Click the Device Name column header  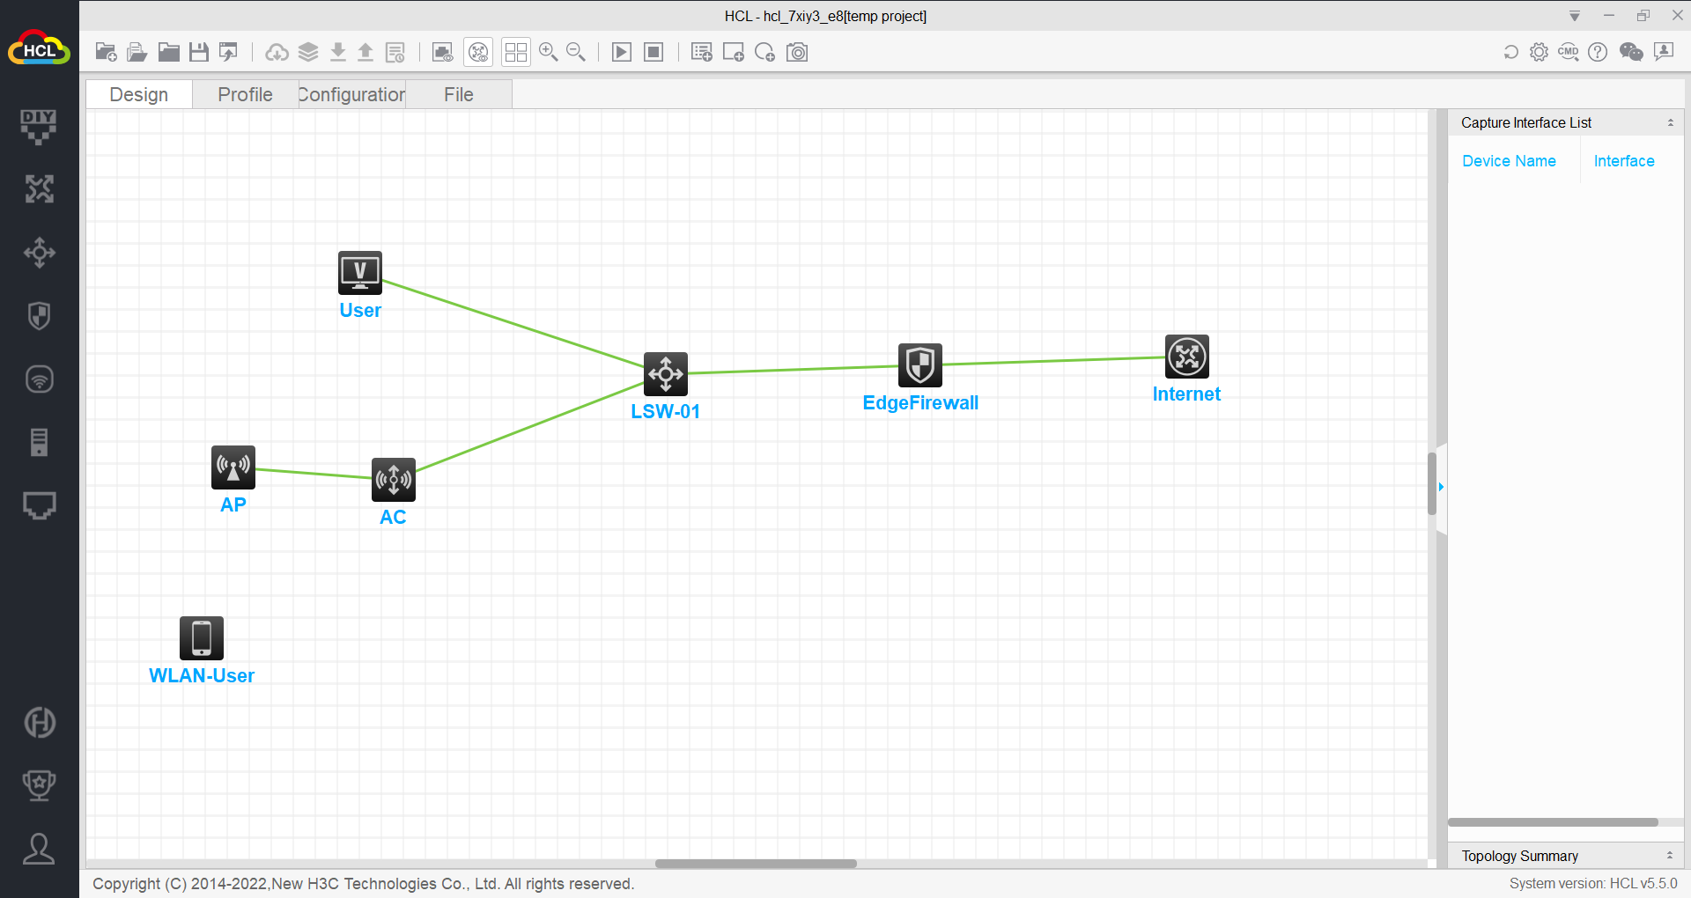[1509, 161]
